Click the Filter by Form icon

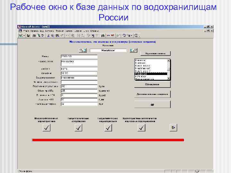tap(93, 36)
